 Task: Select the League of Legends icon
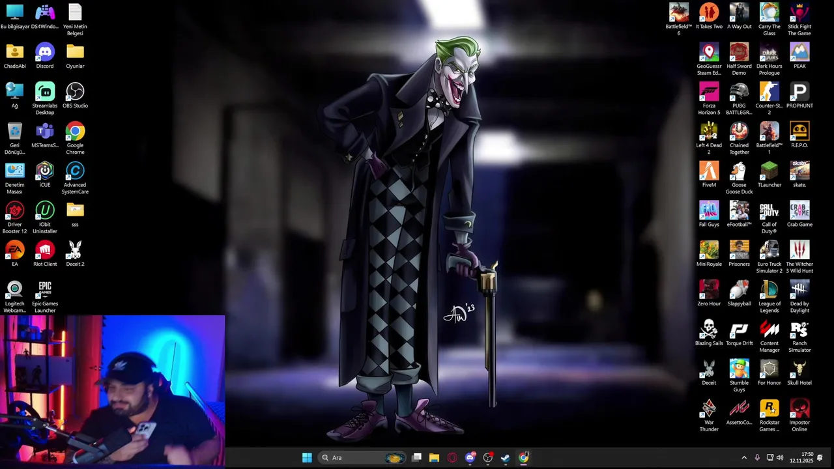click(x=769, y=289)
